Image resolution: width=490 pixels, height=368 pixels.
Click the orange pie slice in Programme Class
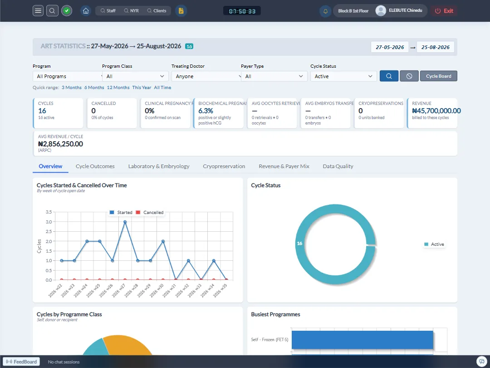click(125, 344)
